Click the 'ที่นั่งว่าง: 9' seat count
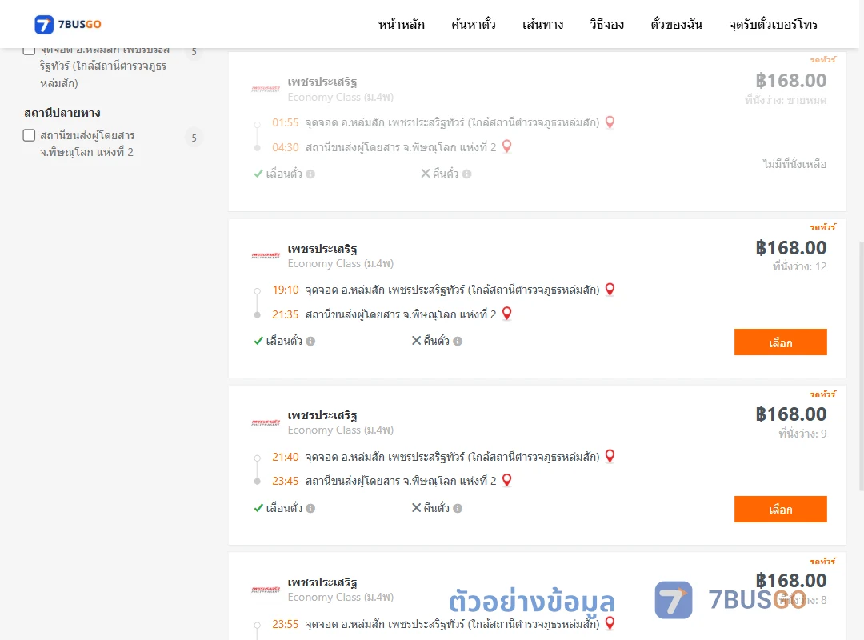 802,434
